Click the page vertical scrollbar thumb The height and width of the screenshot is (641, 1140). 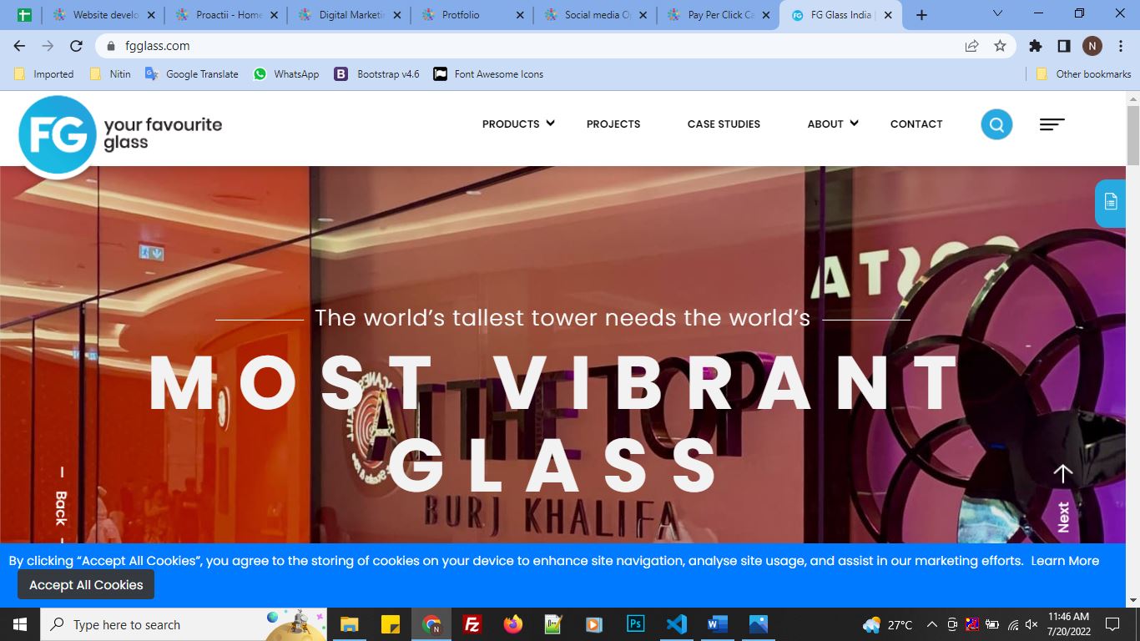click(x=1132, y=135)
